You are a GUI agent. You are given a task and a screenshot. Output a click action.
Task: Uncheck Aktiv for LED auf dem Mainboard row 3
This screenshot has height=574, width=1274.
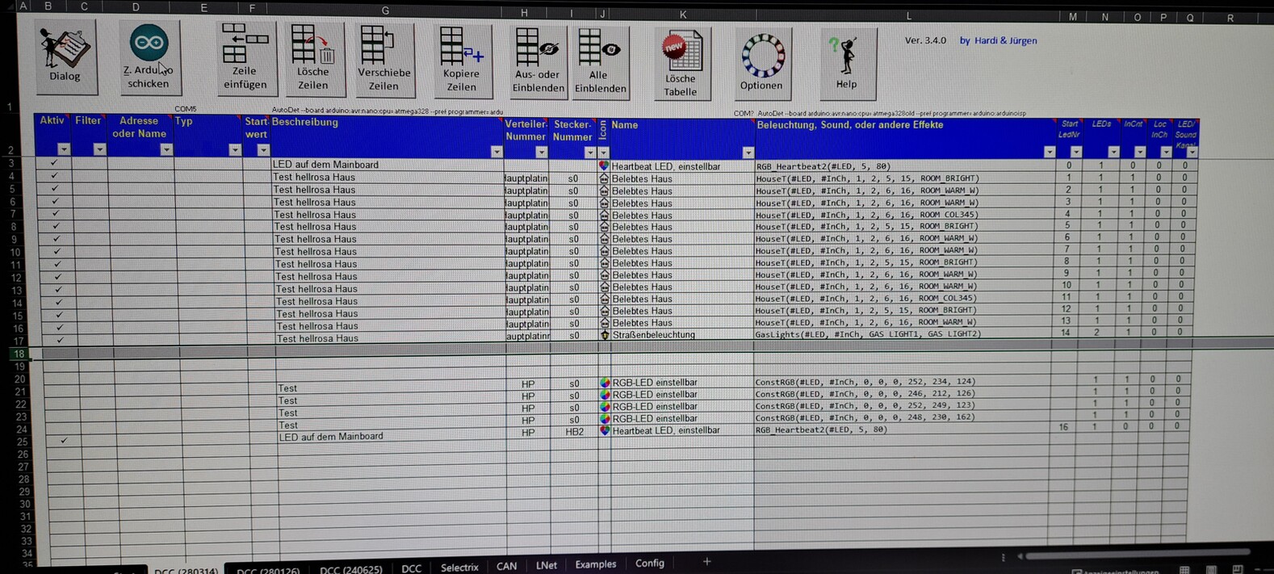pos(53,163)
